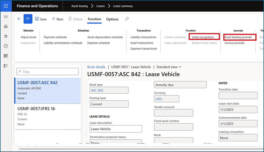Open Recent clock icon in sidebar

6,46
